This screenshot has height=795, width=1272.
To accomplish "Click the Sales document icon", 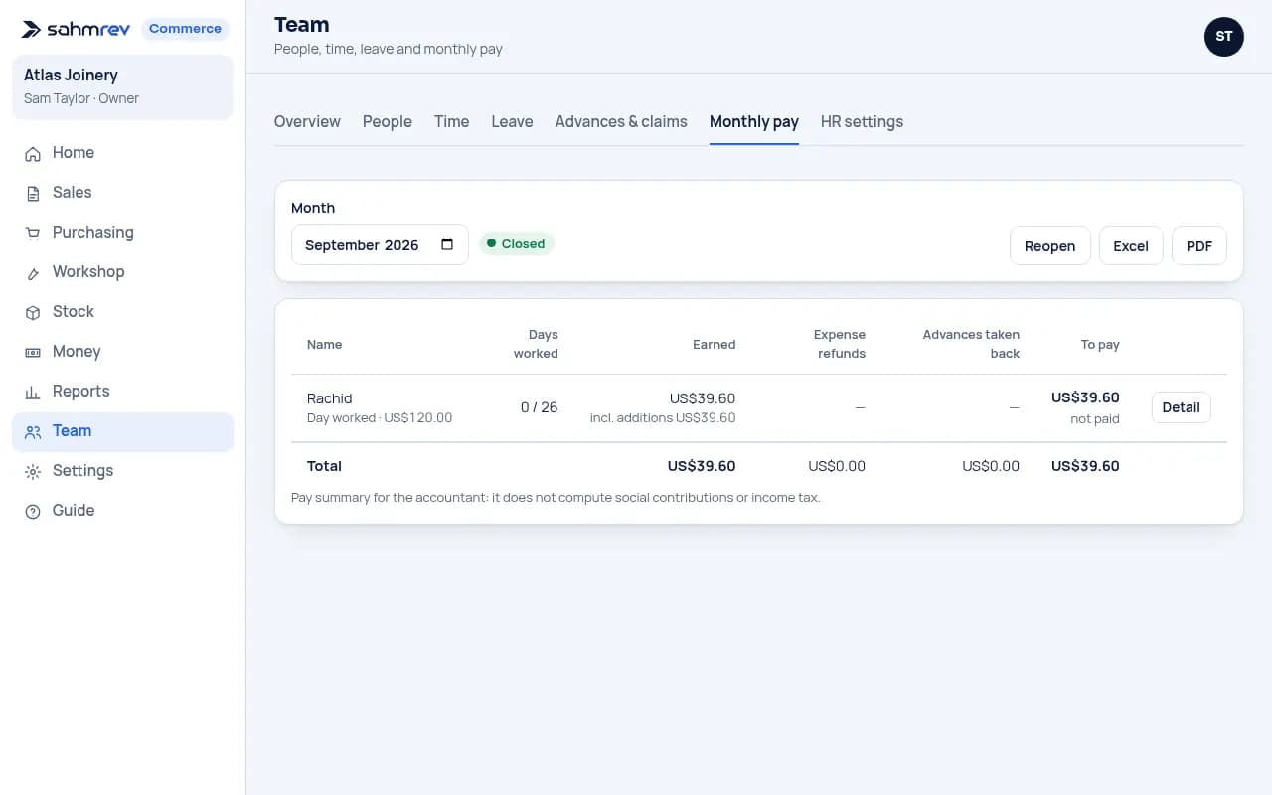I will click(x=33, y=193).
